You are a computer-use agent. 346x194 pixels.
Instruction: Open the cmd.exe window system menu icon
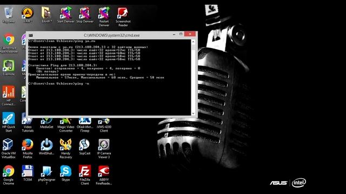(x=31, y=36)
